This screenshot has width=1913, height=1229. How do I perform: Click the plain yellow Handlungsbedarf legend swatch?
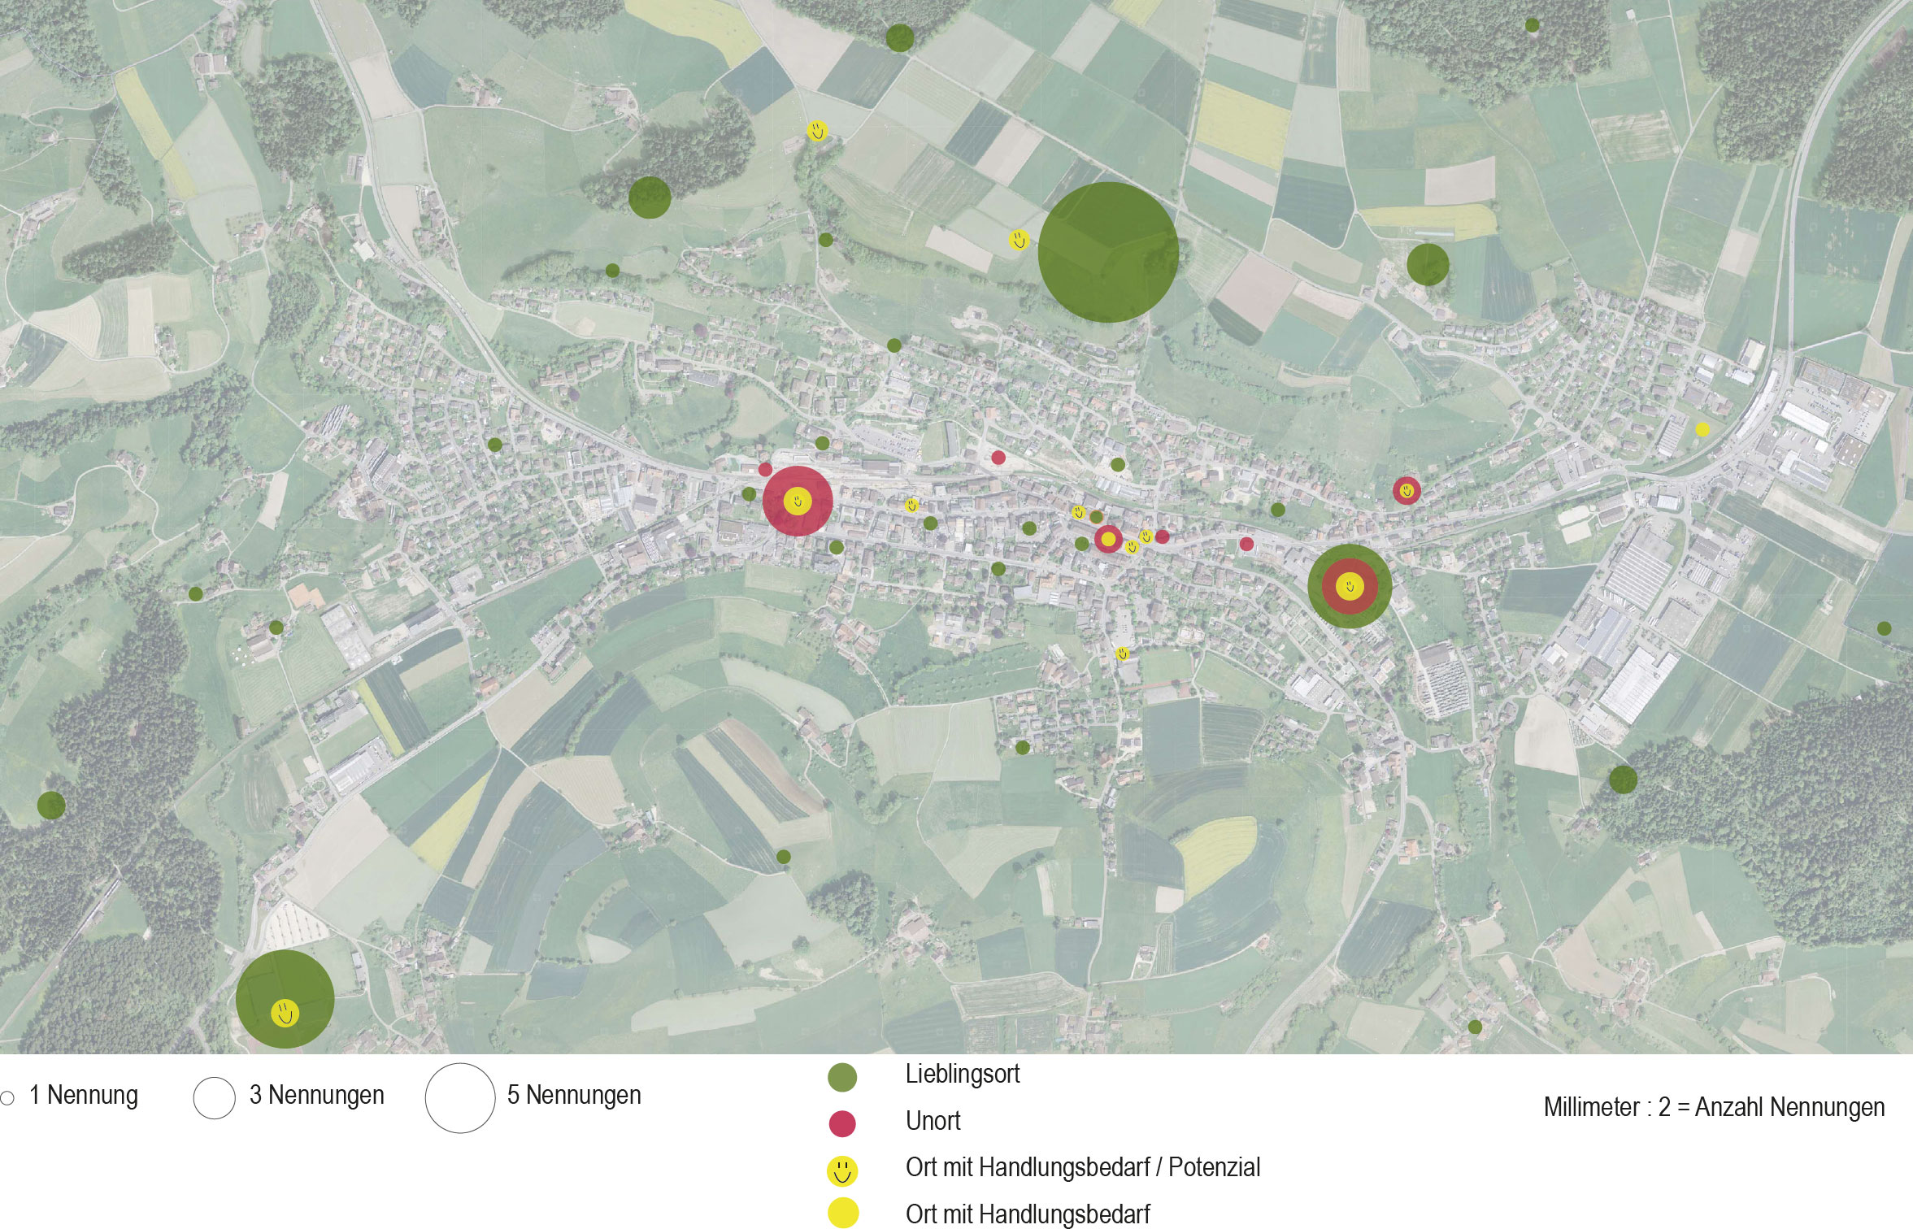coord(842,1213)
